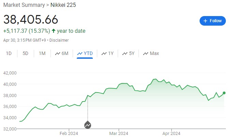Viewport: 232px width, 138px height.
Task: Show the 1M chart range
Action: [x=42, y=53]
